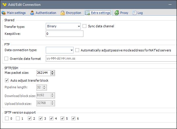The width and height of the screenshot is (177, 129).
Task: Click the Encryption padlock icon
Action: point(63,13)
